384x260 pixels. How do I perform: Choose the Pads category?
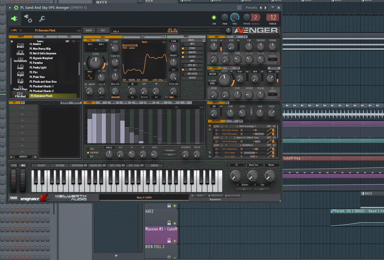[20, 82]
